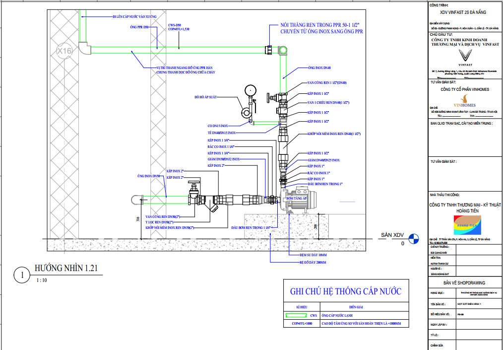Click the BỆ ĐỠ DÀY 200MM annotation
The height and width of the screenshot is (350, 503).
coord(314,262)
